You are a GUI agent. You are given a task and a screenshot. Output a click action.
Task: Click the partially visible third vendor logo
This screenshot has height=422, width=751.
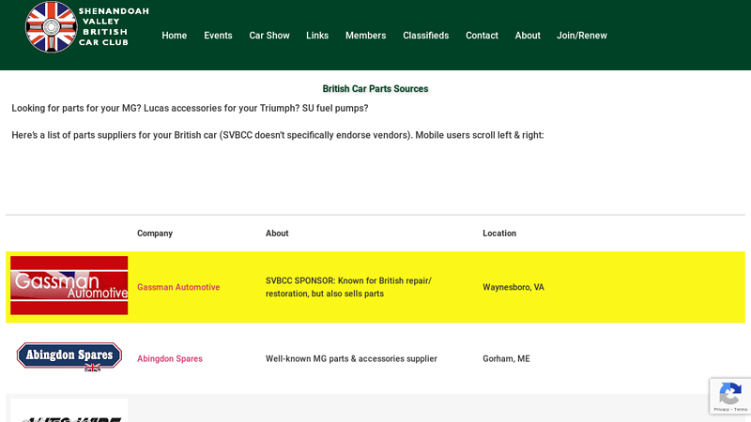(69, 413)
